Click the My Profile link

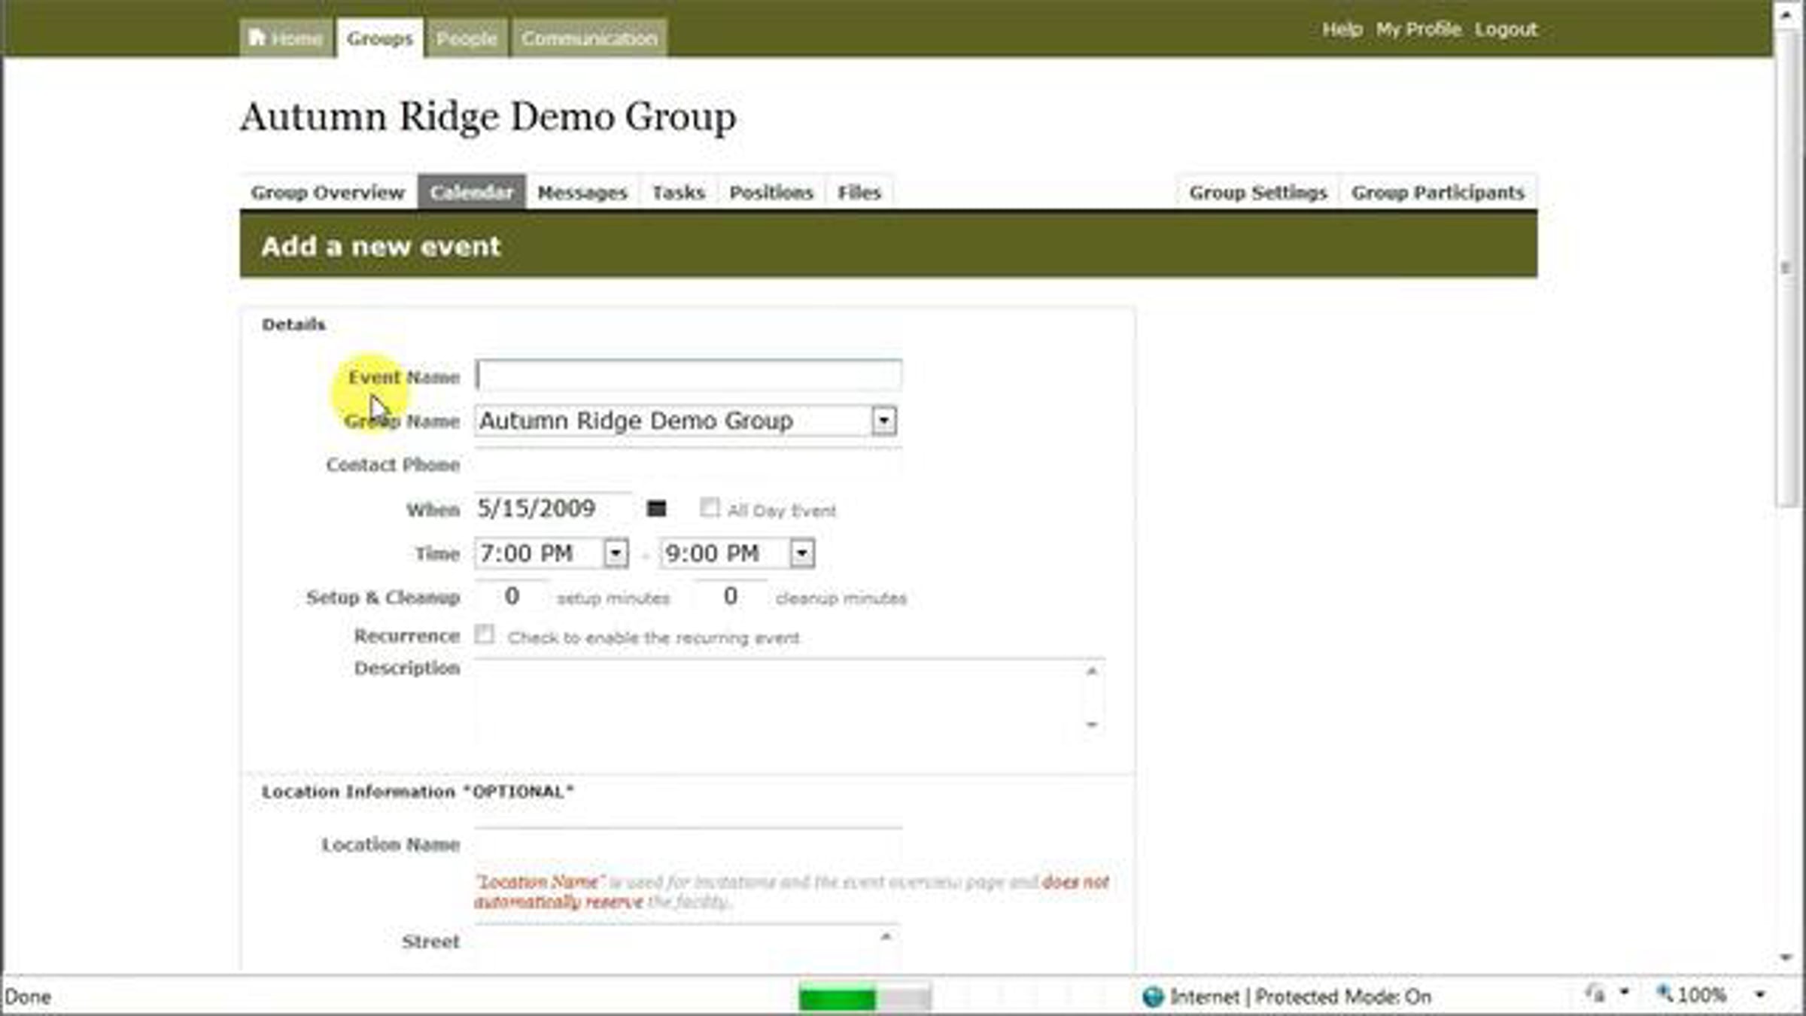pyautogui.click(x=1418, y=29)
